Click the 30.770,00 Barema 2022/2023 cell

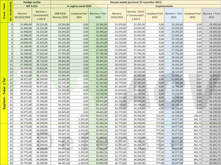coord(117,83)
